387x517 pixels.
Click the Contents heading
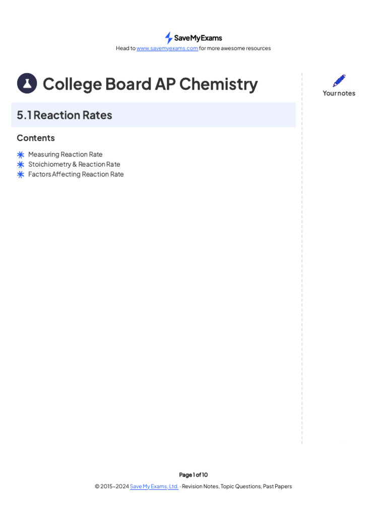(36, 138)
